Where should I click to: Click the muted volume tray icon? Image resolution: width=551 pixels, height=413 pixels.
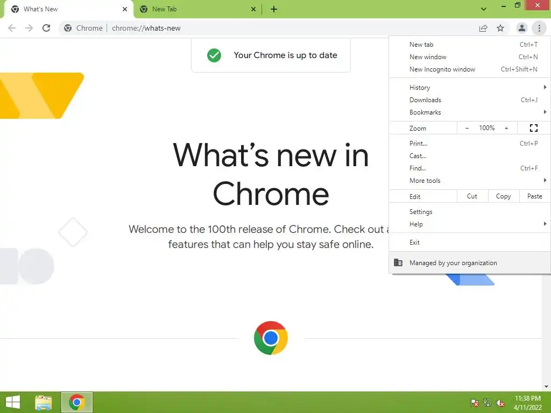500,403
